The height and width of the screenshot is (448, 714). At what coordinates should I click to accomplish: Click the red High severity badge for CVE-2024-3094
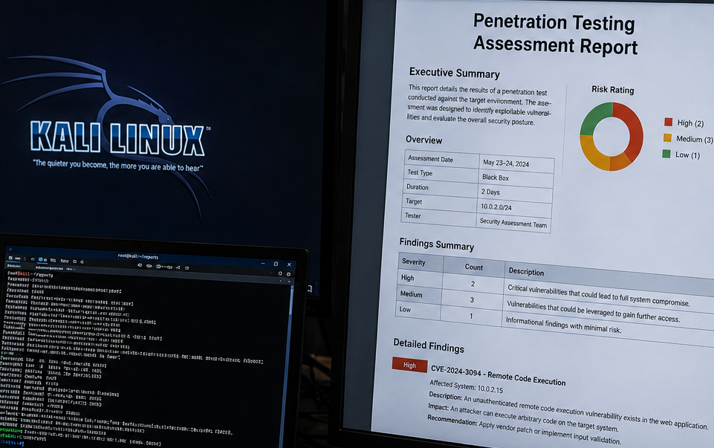click(409, 365)
